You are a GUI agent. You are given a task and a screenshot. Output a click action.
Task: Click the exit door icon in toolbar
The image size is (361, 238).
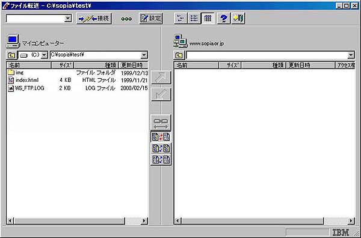pyautogui.click(x=238, y=19)
